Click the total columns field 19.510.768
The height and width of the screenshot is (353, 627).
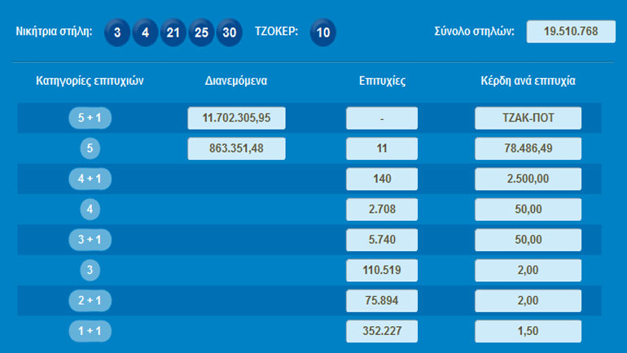pos(571,32)
